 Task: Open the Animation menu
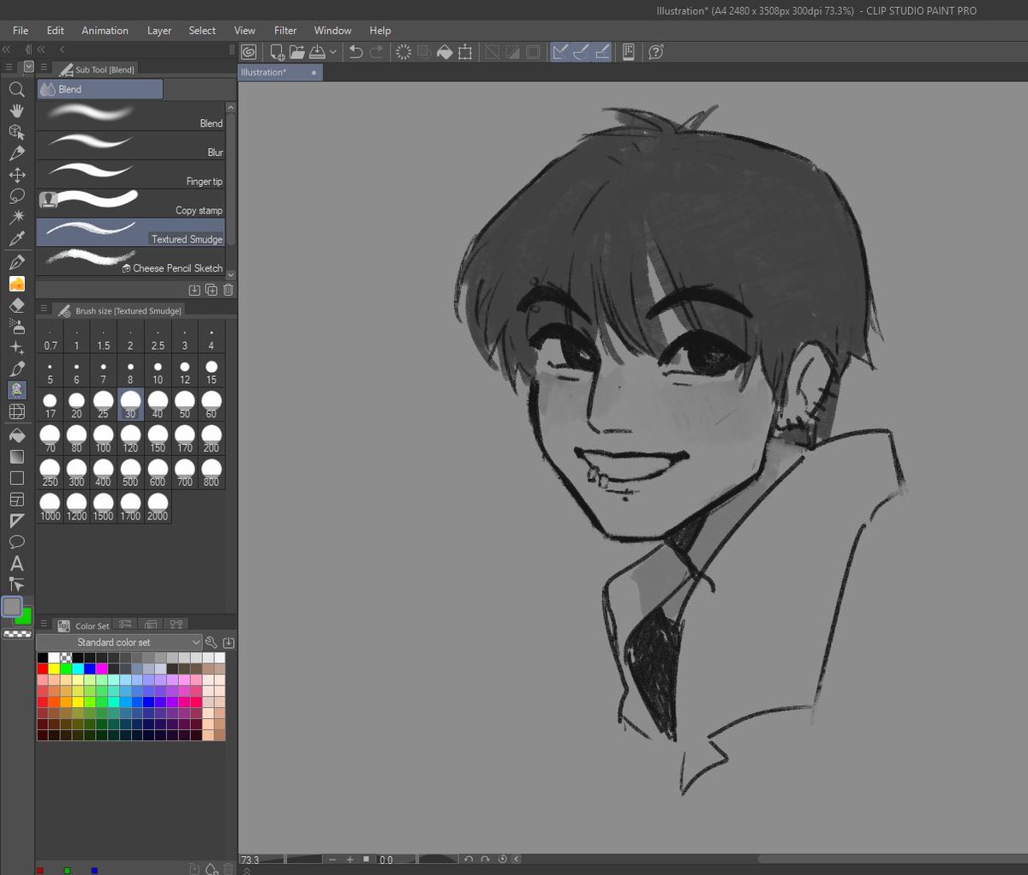pyautogui.click(x=105, y=30)
